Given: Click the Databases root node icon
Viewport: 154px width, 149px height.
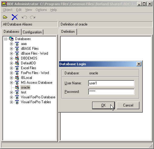Looking at the screenshot, I should coord(11,39).
